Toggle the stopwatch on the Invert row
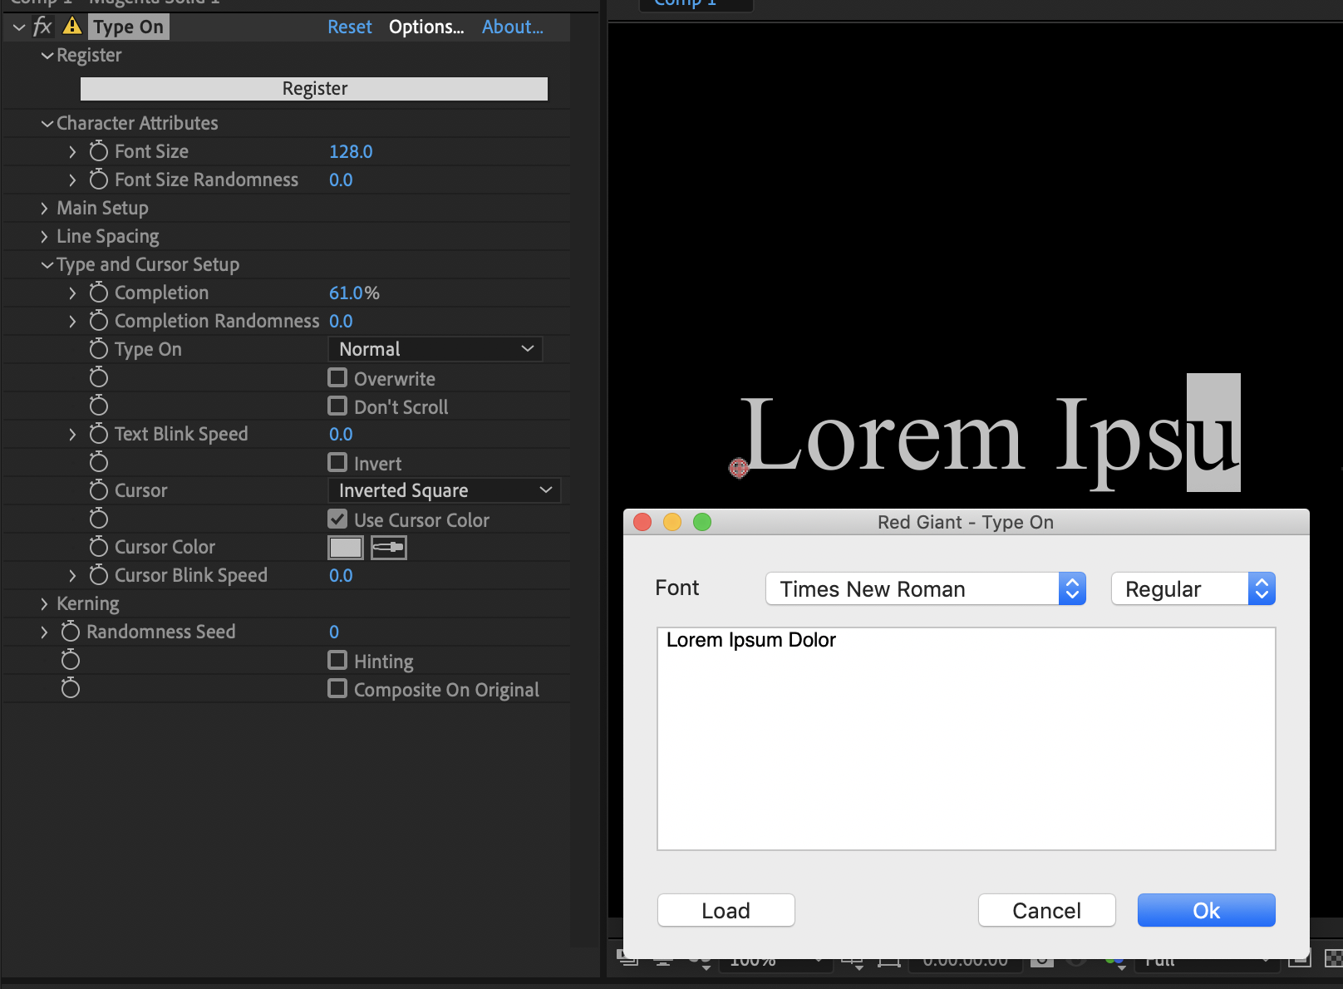 click(99, 462)
